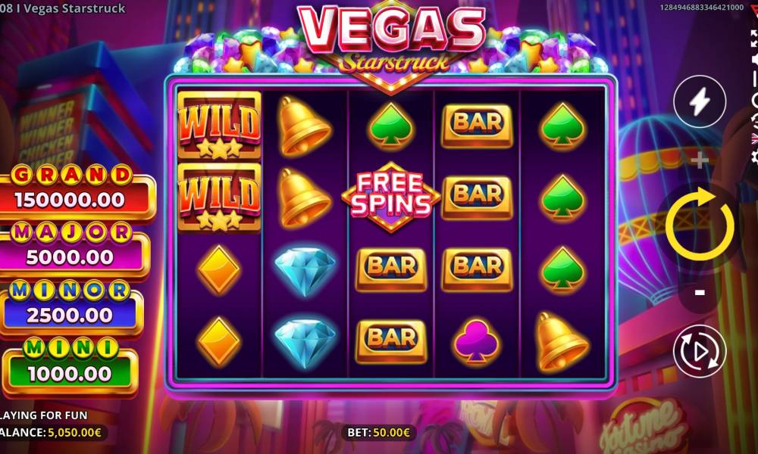
Task: Change language via the UK flag icon
Action: click(755, 139)
